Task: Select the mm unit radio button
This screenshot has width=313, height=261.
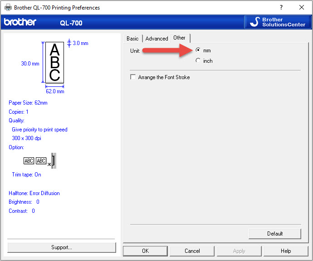Action: pos(198,50)
